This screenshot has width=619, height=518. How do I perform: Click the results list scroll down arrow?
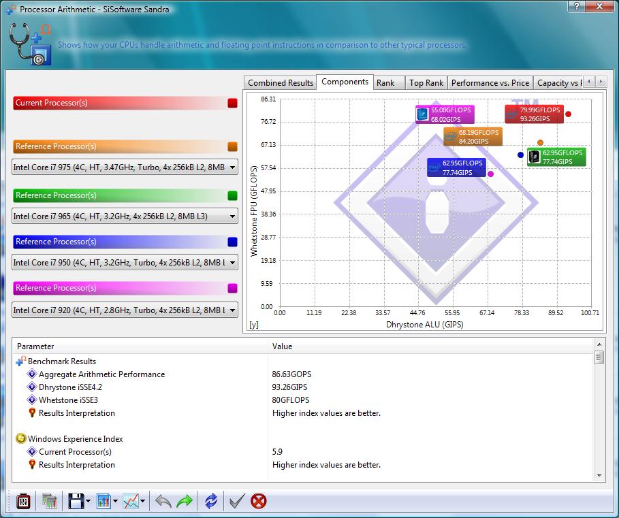(x=599, y=476)
